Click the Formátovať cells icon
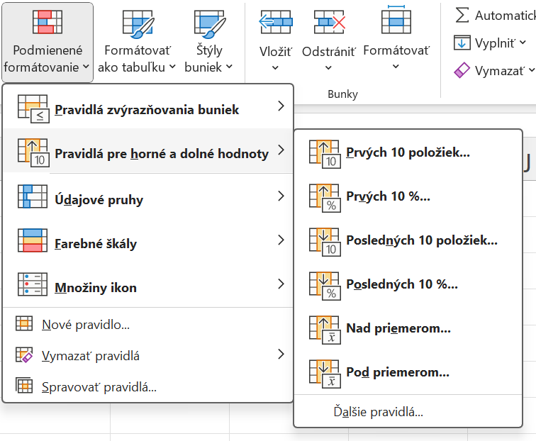The width and height of the screenshot is (536, 441). pyautogui.click(x=396, y=19)
